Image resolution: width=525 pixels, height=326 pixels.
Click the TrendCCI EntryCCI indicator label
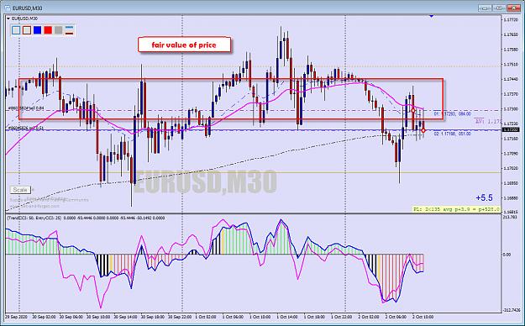pyautogui.click(x=86, y=218)
